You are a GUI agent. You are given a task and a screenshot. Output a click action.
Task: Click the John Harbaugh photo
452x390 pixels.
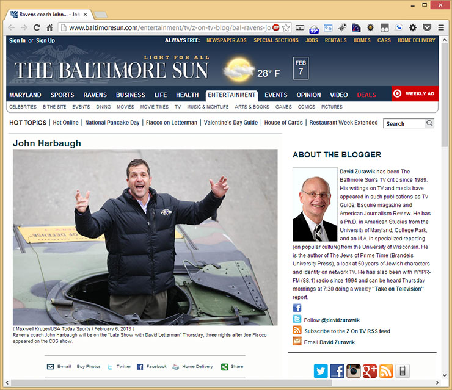point(145,237)
